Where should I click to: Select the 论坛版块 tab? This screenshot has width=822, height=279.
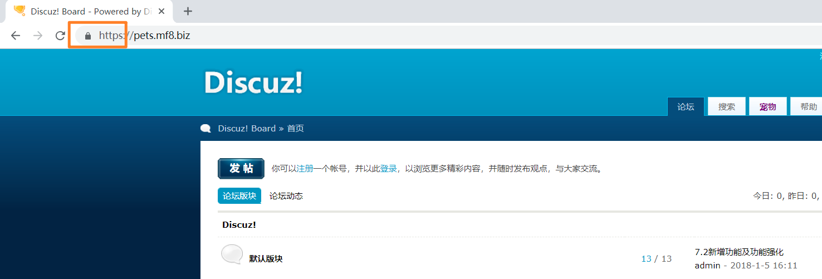click(239, 196)
